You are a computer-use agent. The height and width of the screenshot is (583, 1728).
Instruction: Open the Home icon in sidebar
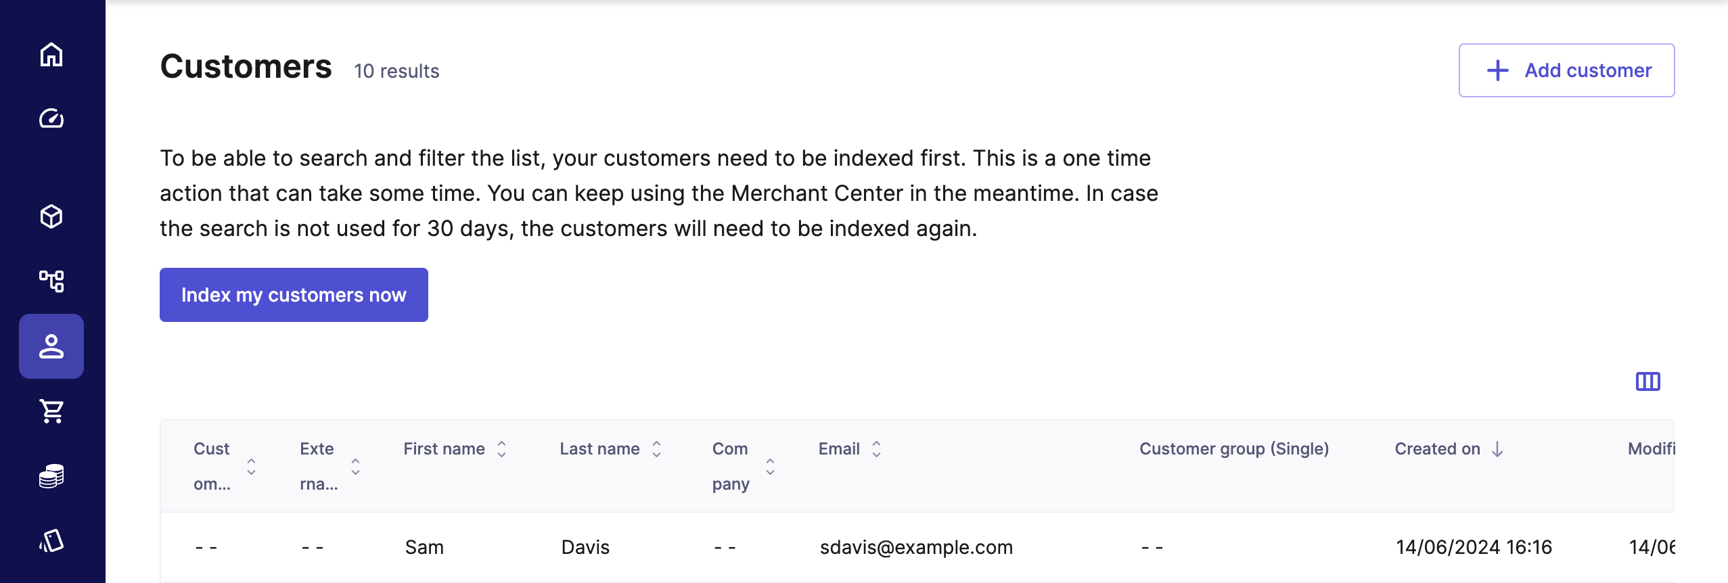pyautogui.click(x=51, y=55)
